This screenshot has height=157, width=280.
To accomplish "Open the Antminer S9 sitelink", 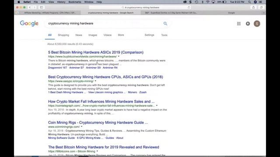I will pos(93,68).
